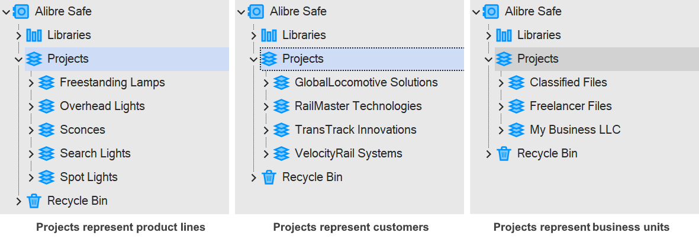Click the project icon beside Classified Files
This screenshot has height=242, width=699.
point(516,82)
